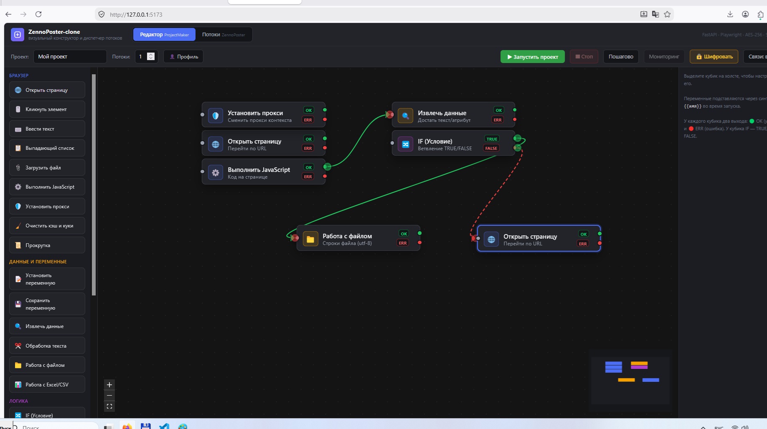Select Обработка текста palette item
767x429 pixels.
(x=47, y=346)
